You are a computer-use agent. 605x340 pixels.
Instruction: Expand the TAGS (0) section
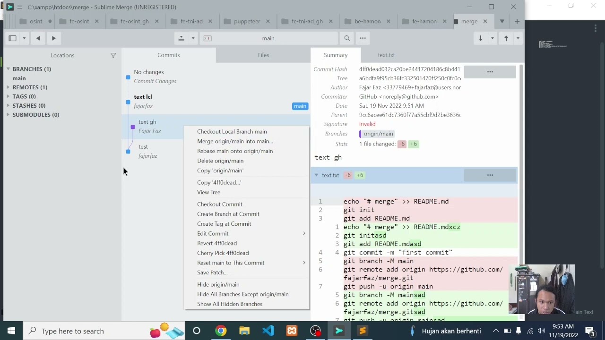pos(8,96)
